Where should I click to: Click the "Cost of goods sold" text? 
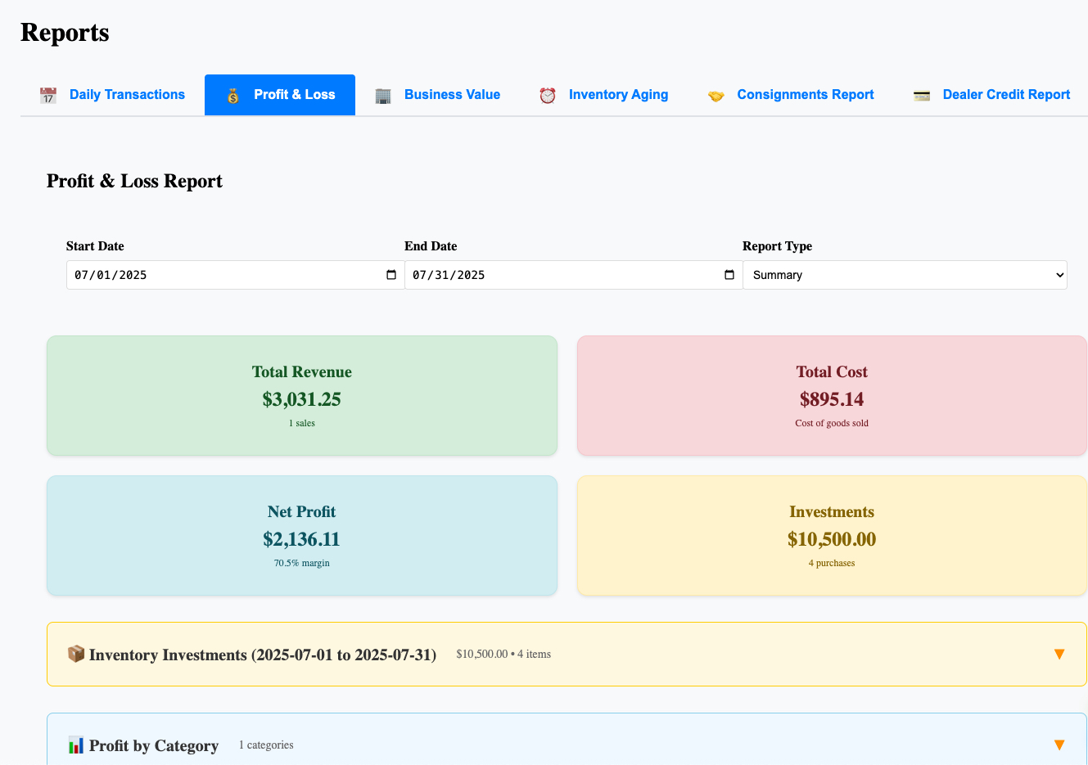click(x=832, y=423)
